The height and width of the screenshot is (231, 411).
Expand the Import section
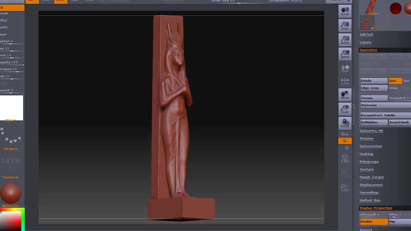pyautogui.click(x=366, y=229)
